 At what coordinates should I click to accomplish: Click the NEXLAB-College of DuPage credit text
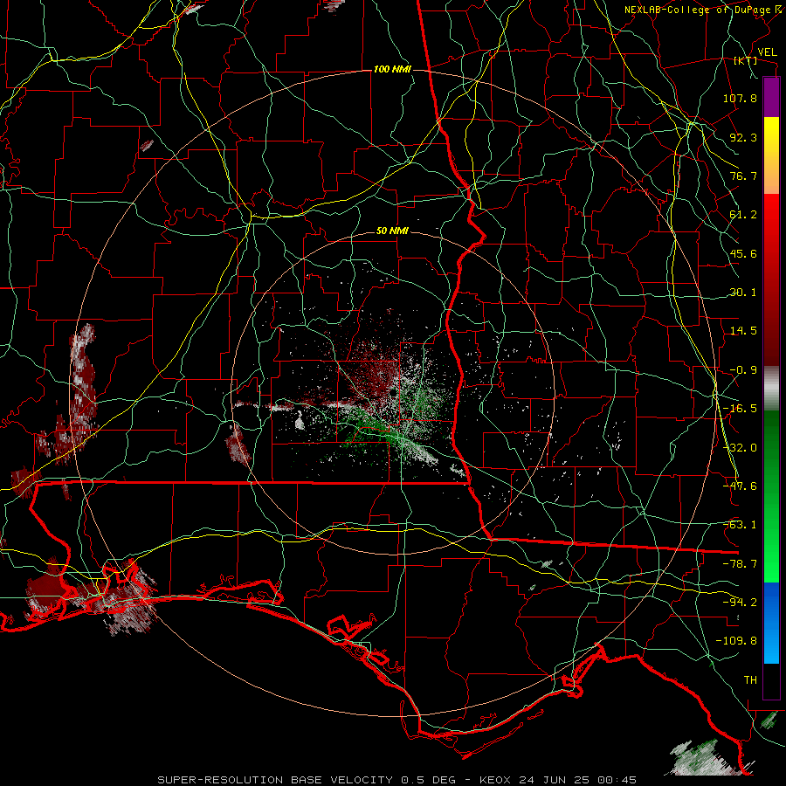coord(699,10)
